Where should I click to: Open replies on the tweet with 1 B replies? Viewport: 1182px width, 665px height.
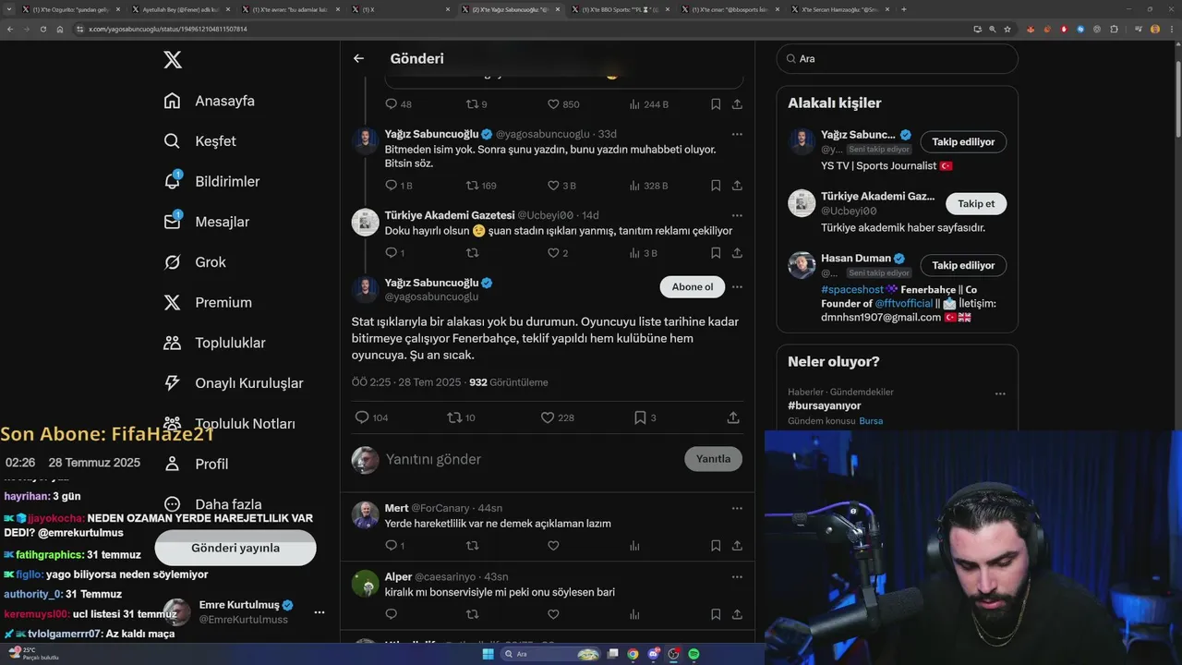pyautogui.click(x=392, y=186)
